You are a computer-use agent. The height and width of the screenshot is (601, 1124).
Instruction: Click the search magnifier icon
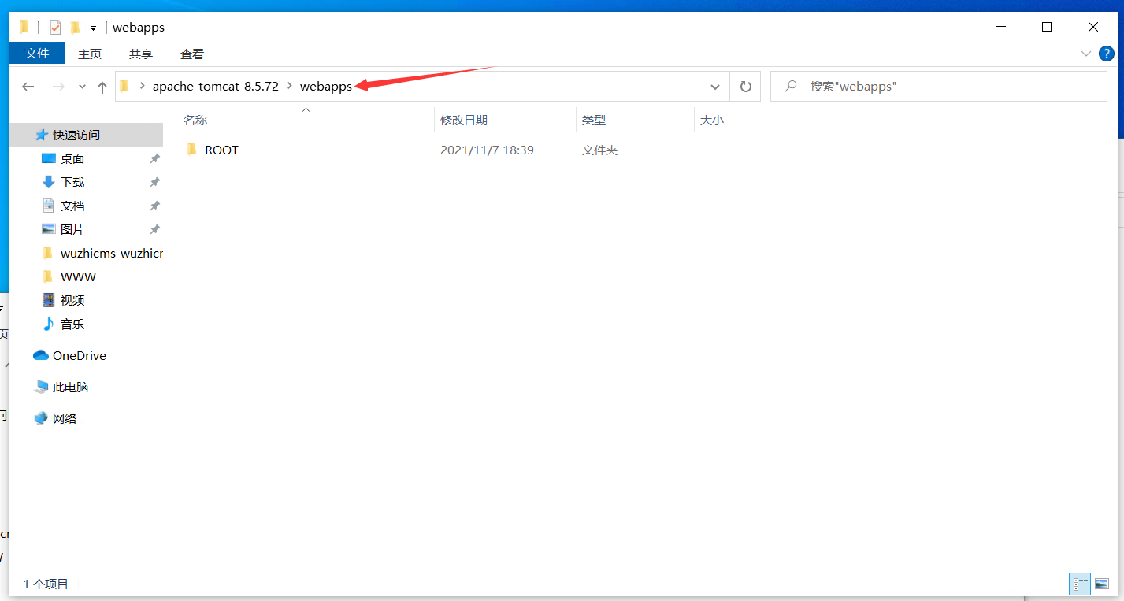791,87
